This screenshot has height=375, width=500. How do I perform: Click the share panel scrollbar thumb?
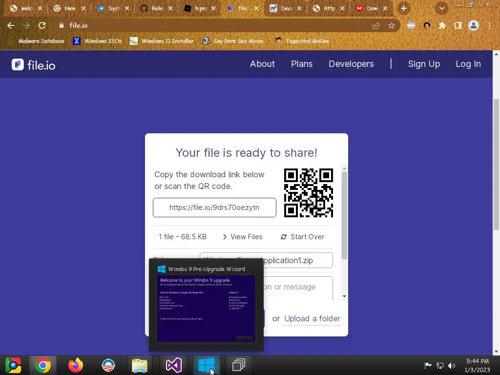344,215
